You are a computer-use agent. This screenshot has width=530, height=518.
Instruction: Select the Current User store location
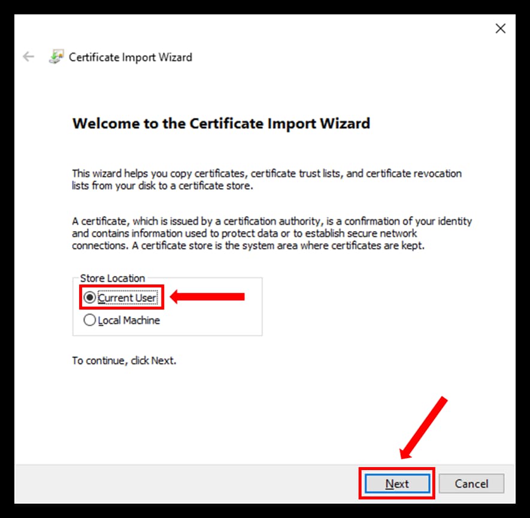click(89, 297)
